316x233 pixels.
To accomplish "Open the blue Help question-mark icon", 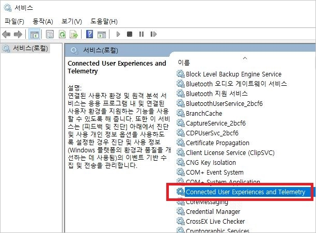I will coord(89,34).
